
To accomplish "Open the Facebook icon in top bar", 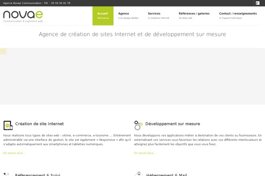I will (x=257, y=3).
